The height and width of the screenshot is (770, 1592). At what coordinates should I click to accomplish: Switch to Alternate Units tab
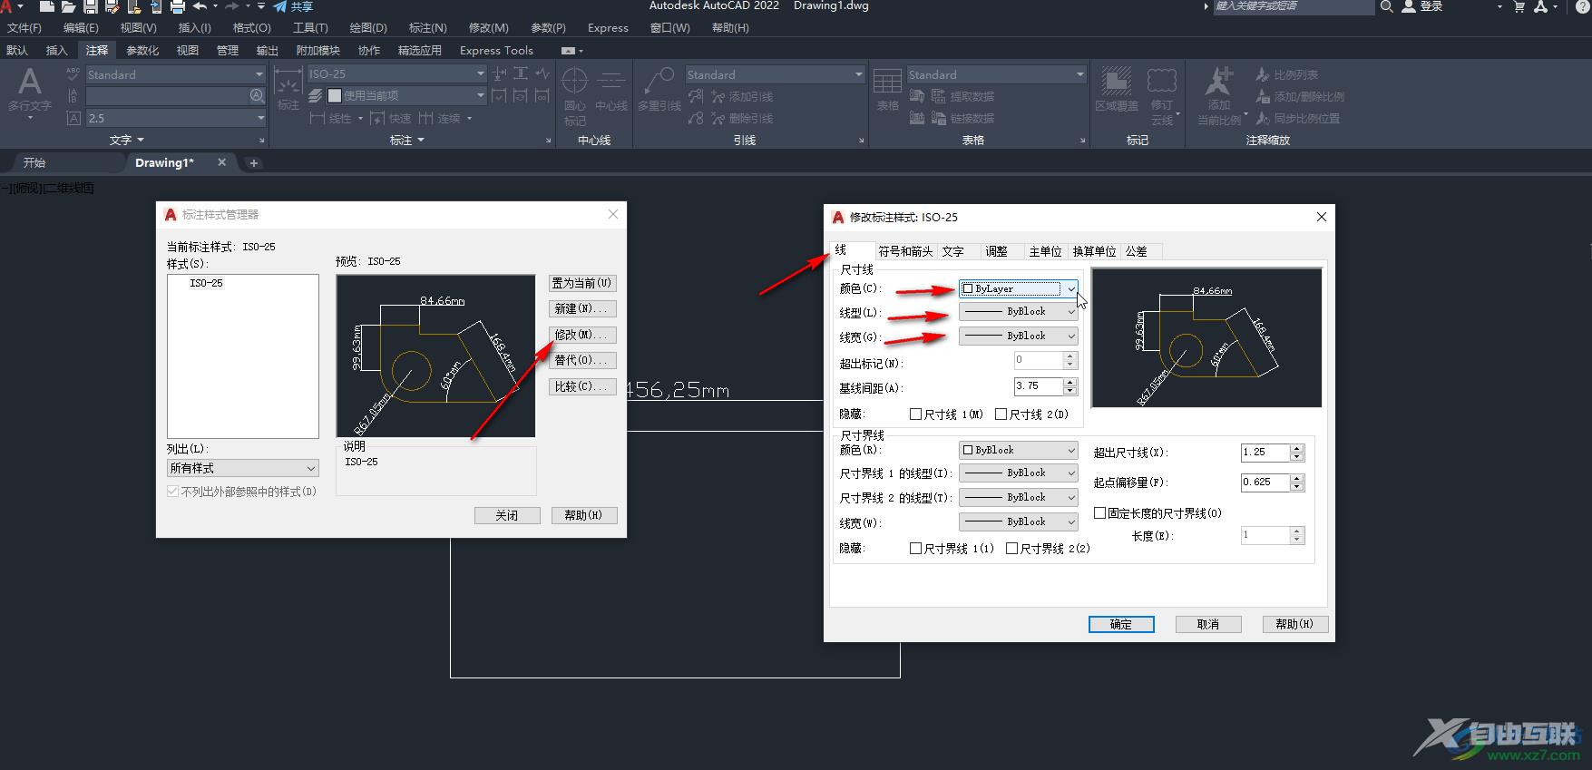point(1094,251)
